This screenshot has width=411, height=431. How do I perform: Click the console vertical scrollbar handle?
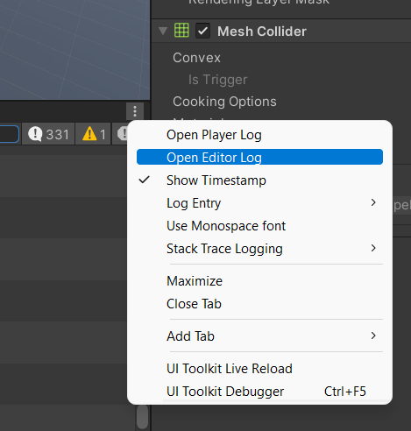(142, 417)
